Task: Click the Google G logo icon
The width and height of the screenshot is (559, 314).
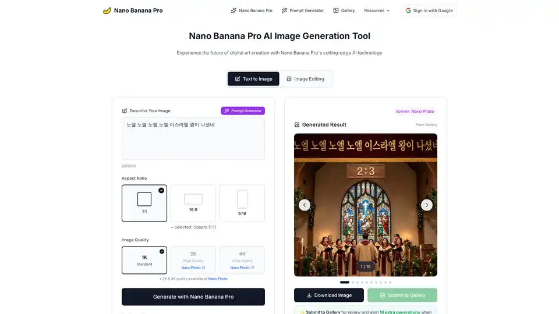Action: [408, 10]
